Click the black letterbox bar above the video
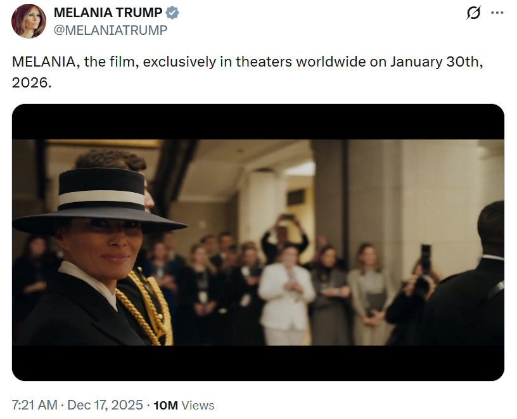The width and height of the screenshot is (517, 419). (x=258, y=122)
